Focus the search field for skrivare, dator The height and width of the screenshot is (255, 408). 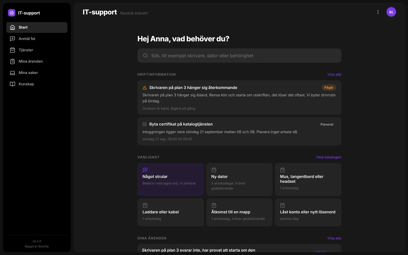click(239, 56)
